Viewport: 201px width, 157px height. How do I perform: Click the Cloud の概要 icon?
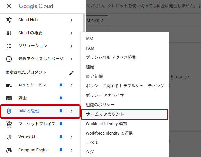coord(9,33)
